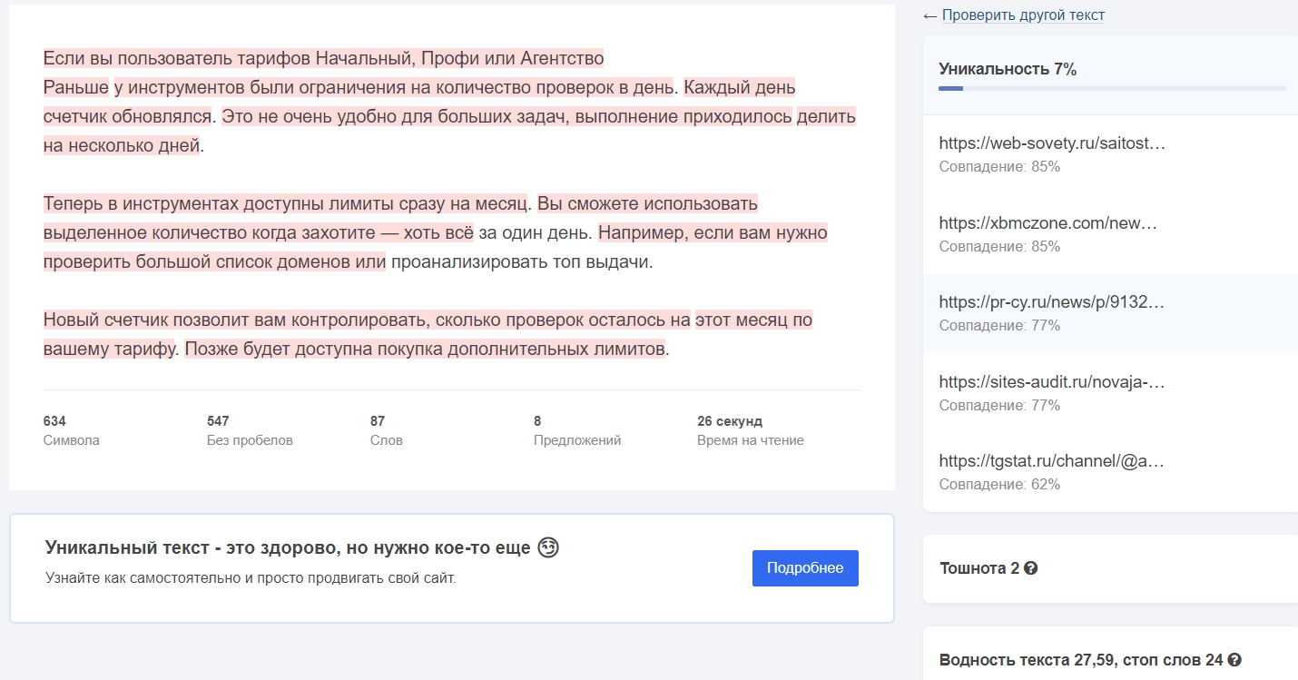Open the Проверить другой текст link
1298x680 pixels.
point(1021,15)
